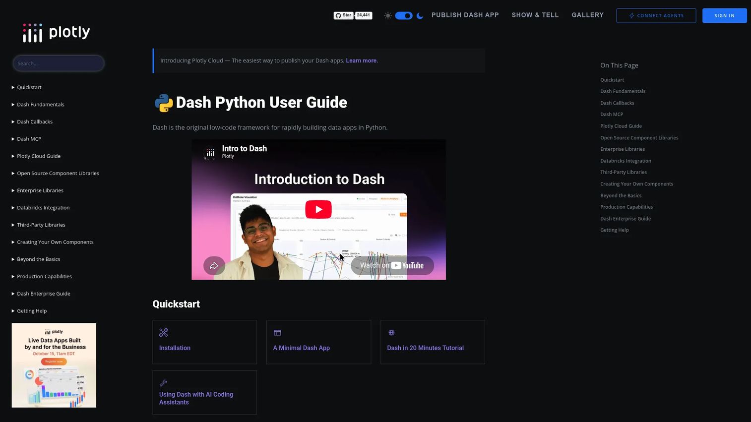This screenshot has height=422, width=751.
Task: Click the 20 Minutes Tutorial globe icon
Action: pyautogui.click(x=391, y=333)
